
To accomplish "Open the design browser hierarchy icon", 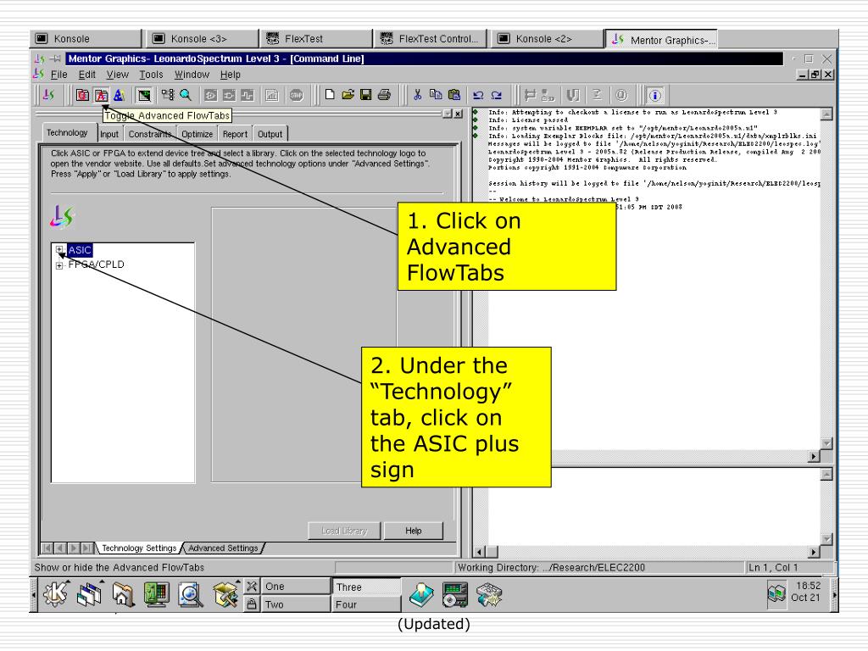I will tap(168, 95).
